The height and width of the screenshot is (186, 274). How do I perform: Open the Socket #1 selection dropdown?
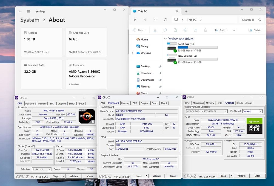[x=41, y=169]
